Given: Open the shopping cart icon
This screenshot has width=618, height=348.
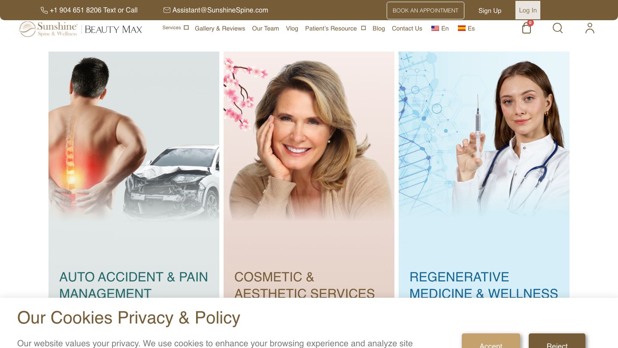Looking at the screenshot, I should (x=527, y=27).
